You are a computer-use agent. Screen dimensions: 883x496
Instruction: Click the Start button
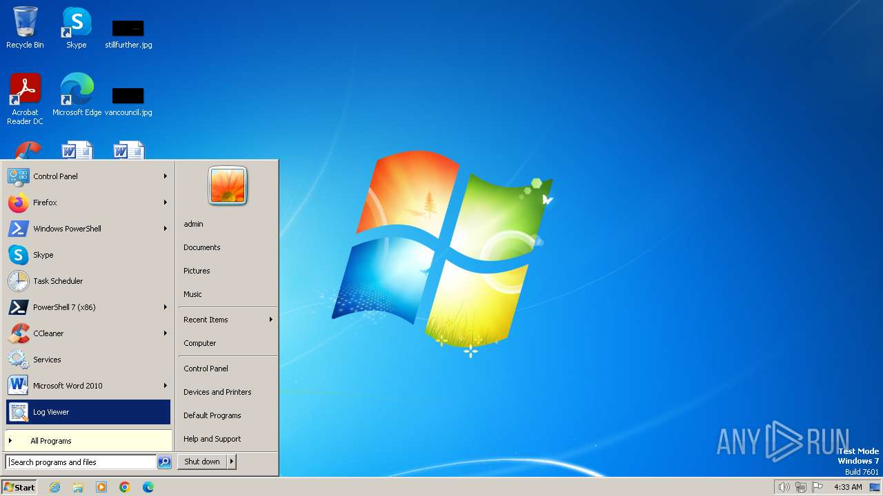(x=19, y=487)
